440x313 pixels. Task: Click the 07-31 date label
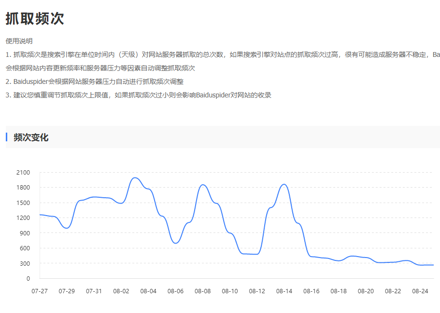(x=94, y=291)
